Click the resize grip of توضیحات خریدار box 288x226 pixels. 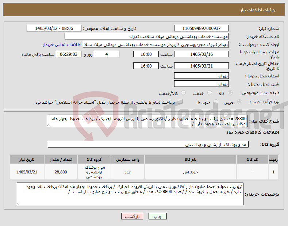tap(19, 203)
